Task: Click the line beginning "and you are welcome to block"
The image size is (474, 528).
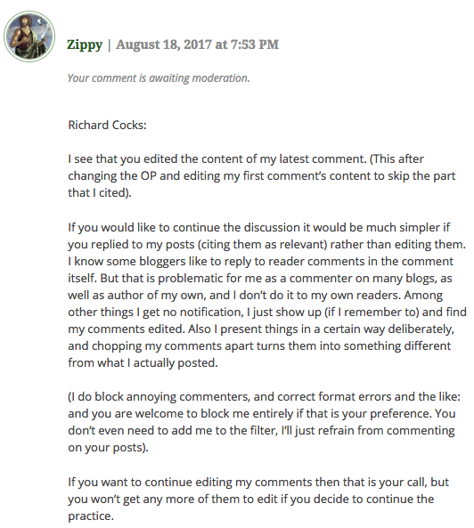Action: click(x=262, y=414)
